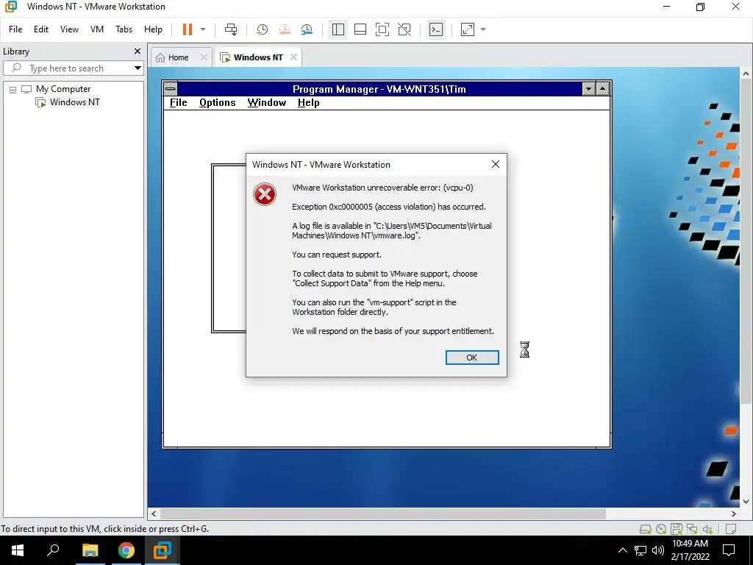Show hidden system tray icons
The width and height of the screenshot is (753, 565).
622,550
